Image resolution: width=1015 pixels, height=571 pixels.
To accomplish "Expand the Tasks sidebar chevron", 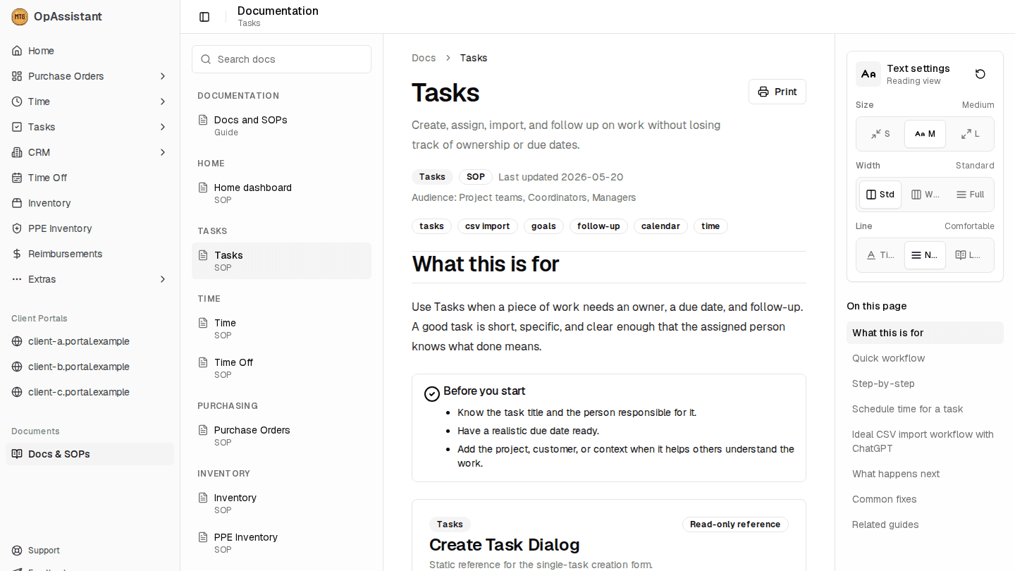I will [x=163, y=127].
